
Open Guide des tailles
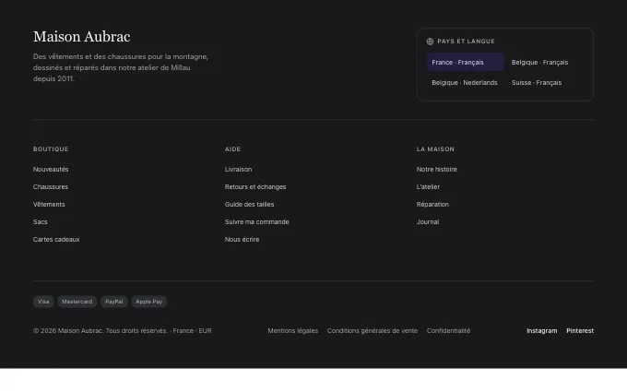249,205
